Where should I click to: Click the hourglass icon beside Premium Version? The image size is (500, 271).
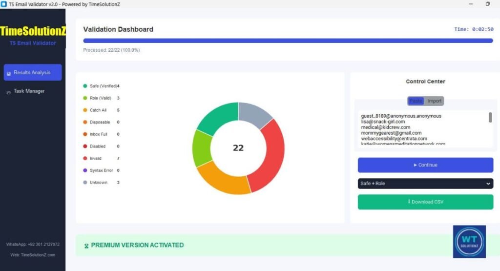[86, 246]
